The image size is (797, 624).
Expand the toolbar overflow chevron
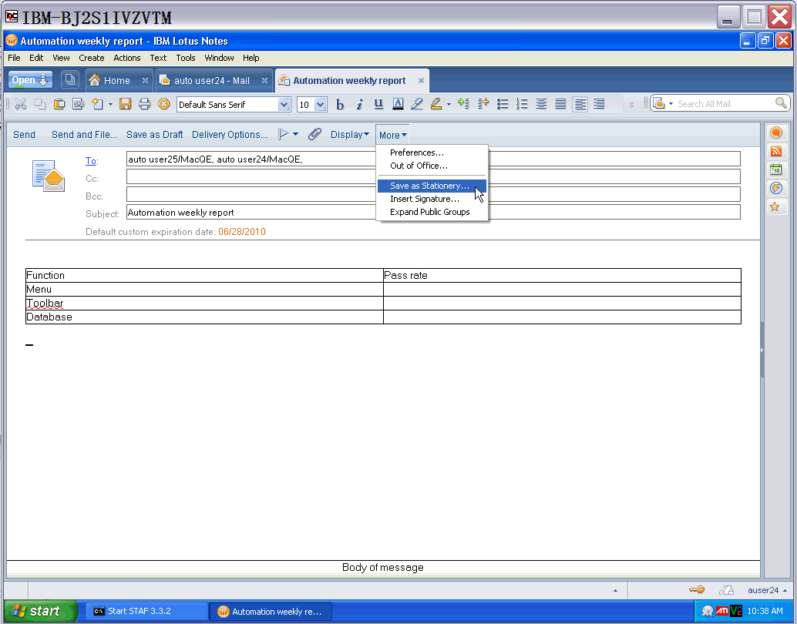(631, 105)
